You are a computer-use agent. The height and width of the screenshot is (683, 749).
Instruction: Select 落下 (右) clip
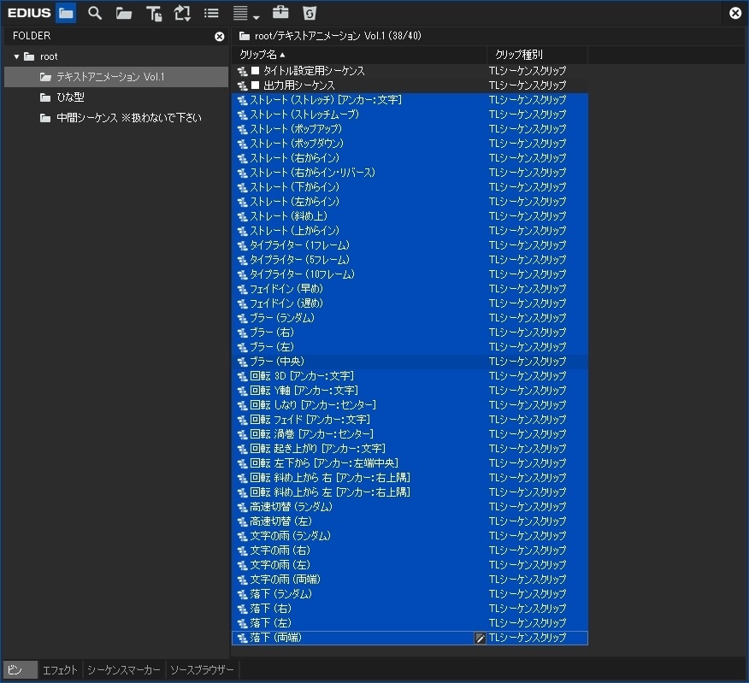410,609
